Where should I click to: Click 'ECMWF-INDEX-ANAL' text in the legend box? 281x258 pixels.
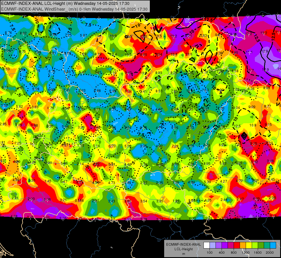183,245
